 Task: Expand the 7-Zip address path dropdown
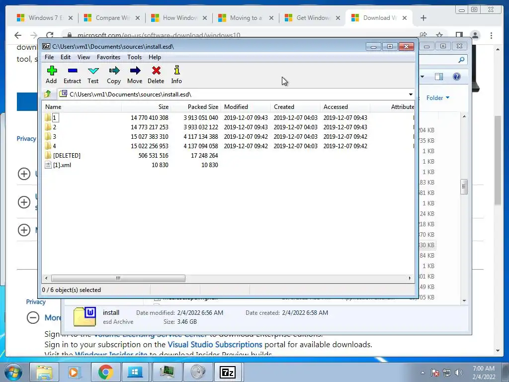pyautogui.click(x=411, y=94)
